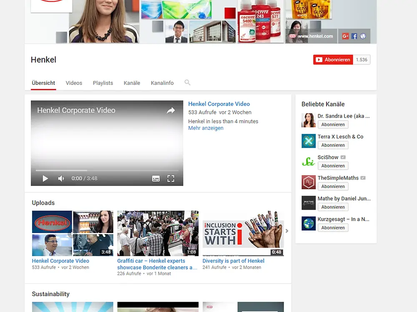Image resolution: width=417 pixels, height=312 pixels.
Task: Open Kurzgesagt channel globe icon
Action: point(309,224)
